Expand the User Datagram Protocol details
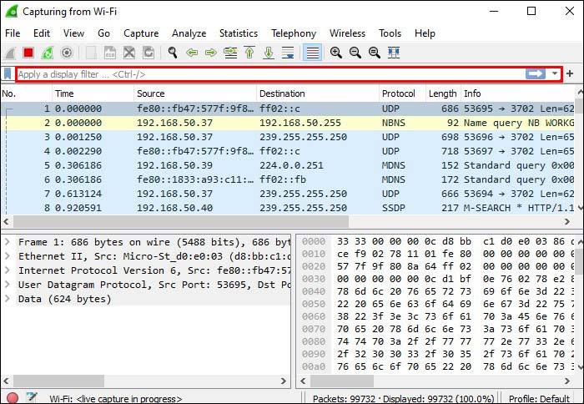Image resolution: width=584 pixels, height=404 pixels. click(7, 285)
